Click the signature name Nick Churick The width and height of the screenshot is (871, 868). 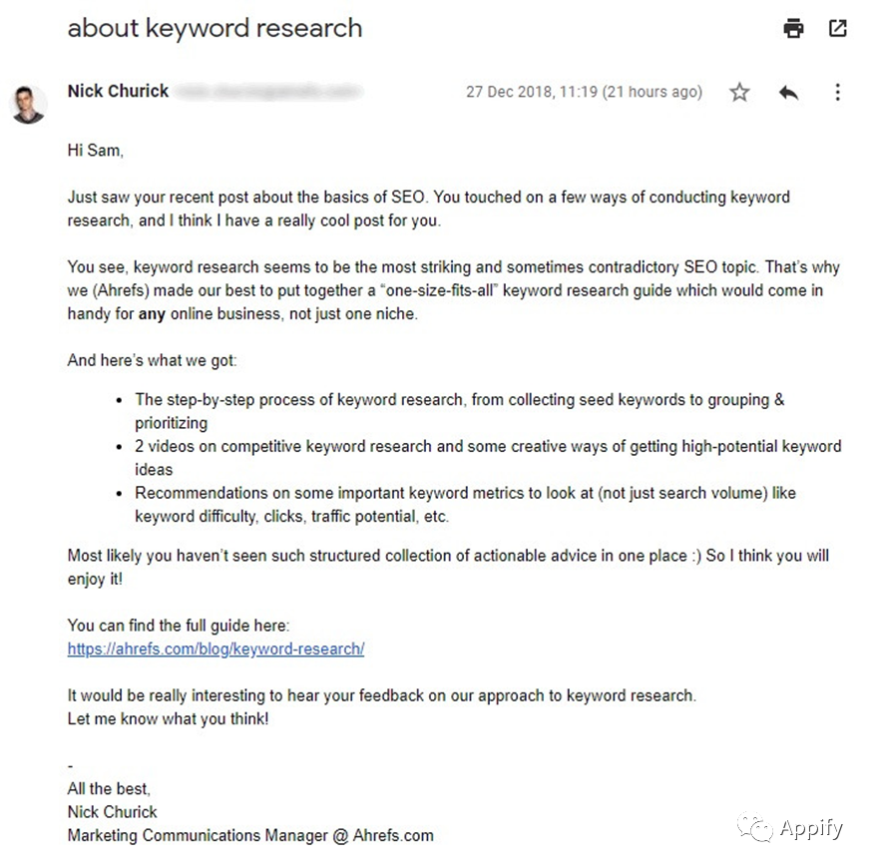click(x=112, y=812)
